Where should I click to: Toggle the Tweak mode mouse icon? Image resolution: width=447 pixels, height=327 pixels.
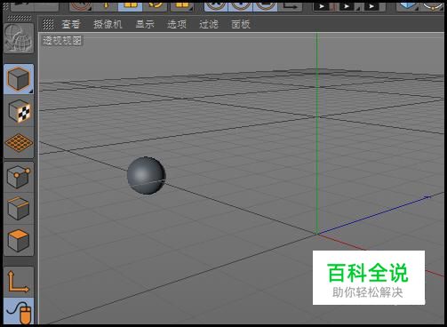tap(19, 311)
